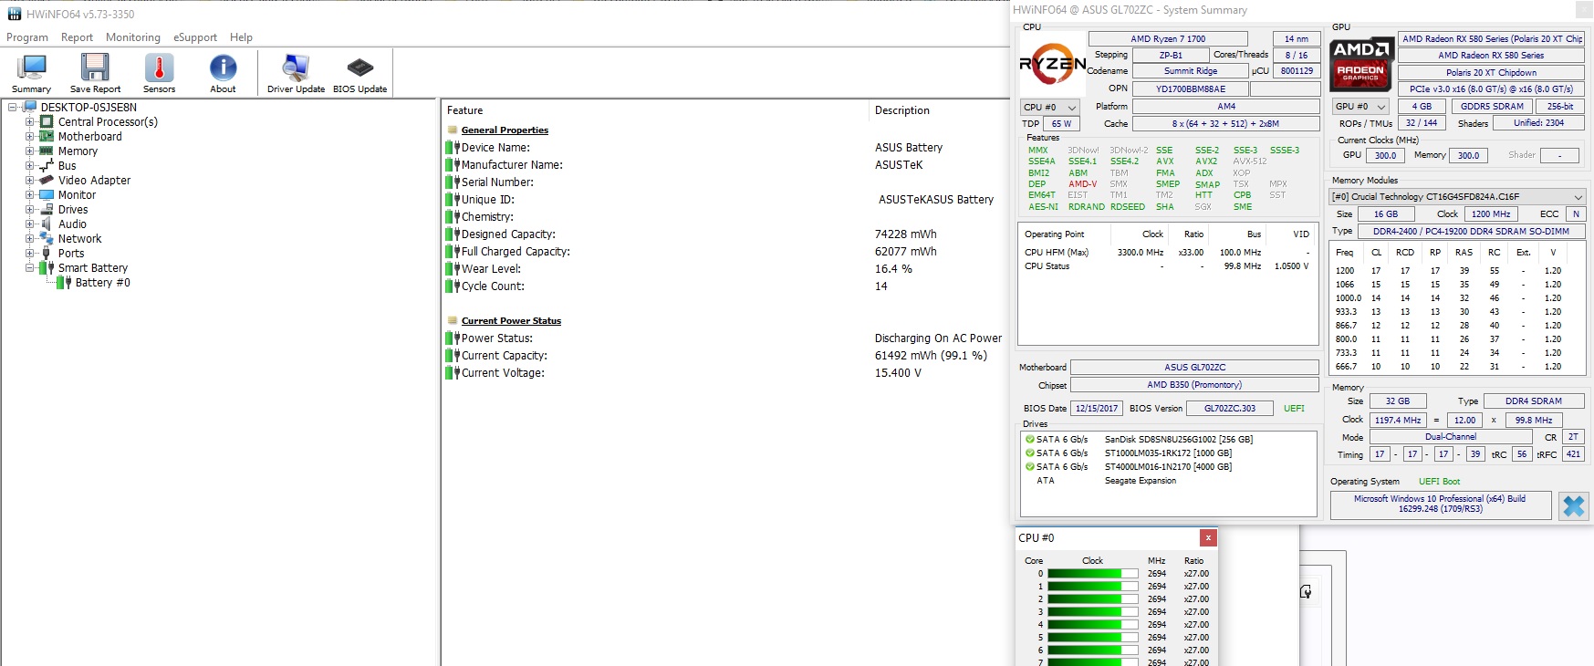Select the Battery #0 tree icon

click(x=64, y=282)
